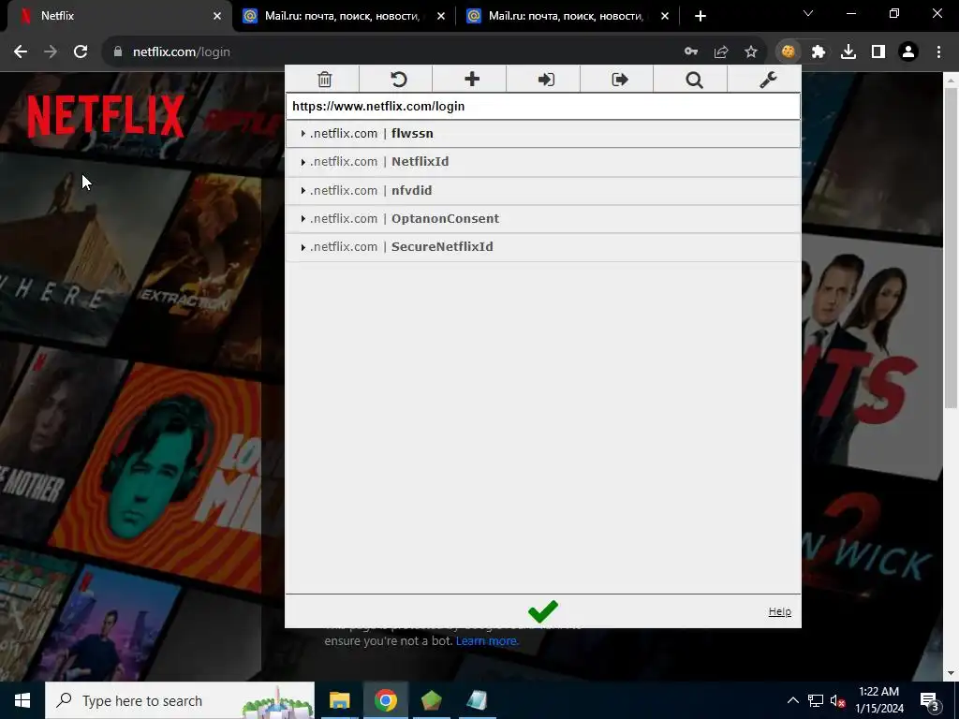Viewport: 959px width, 719px height.
Task: Open the notification center icon
Action: pyautogui.click(x=930, y=700)
